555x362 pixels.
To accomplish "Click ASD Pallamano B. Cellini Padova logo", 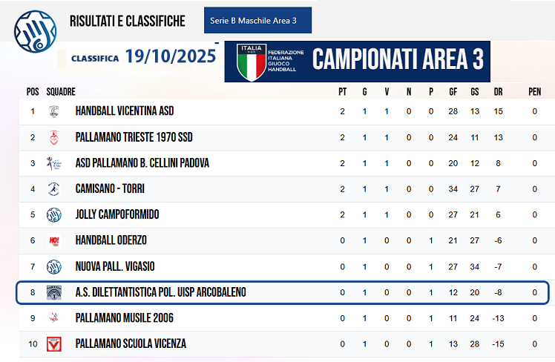I will pos(53,163).
